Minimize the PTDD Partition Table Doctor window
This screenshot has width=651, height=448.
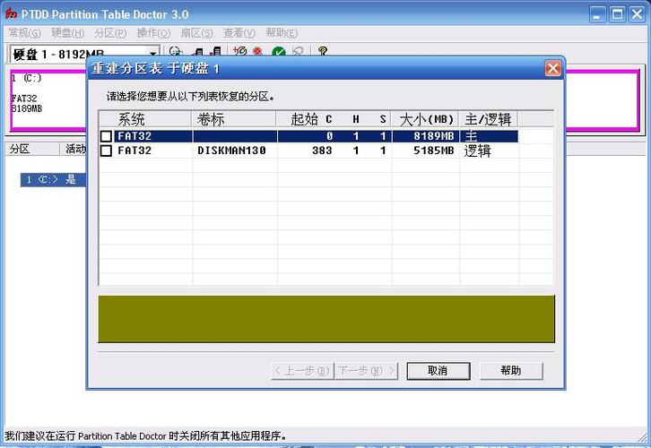(x=597, y=14)
